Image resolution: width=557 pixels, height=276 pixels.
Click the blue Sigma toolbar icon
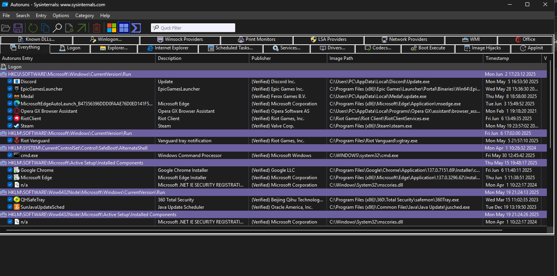[x=136, y=28]
